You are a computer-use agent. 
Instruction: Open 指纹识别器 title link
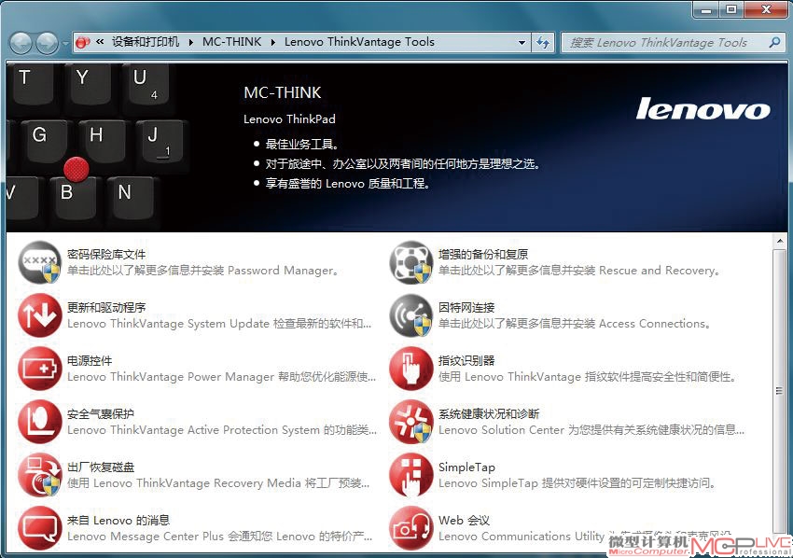click(x=466, y=361)
